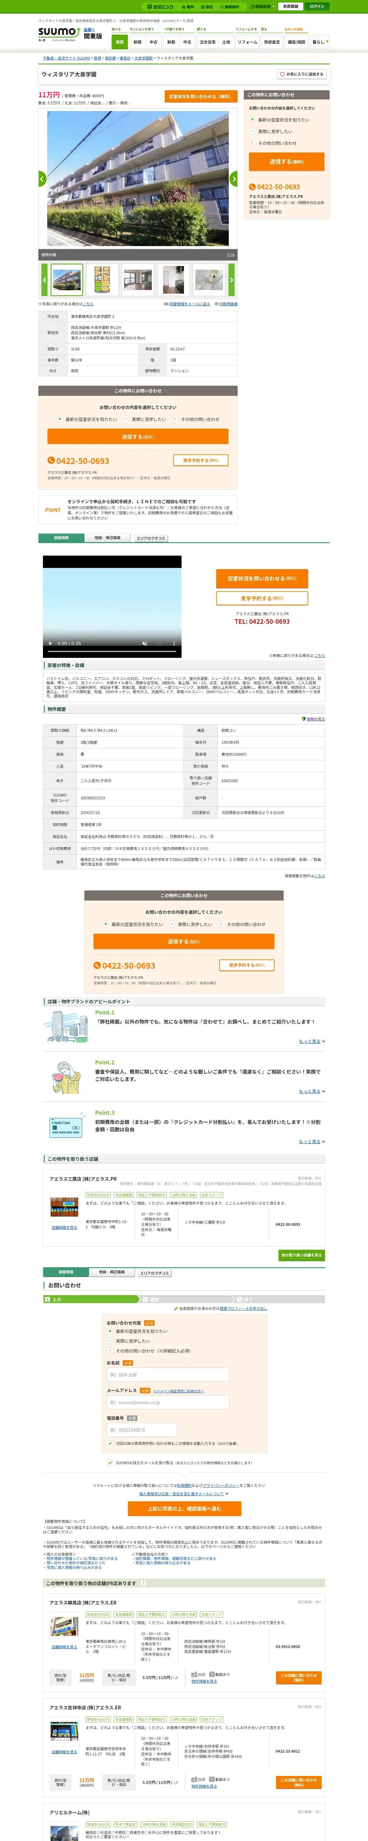Open 大泉学園駅 breadcrumb link
368x1841 pixels.
click(144, 58)
